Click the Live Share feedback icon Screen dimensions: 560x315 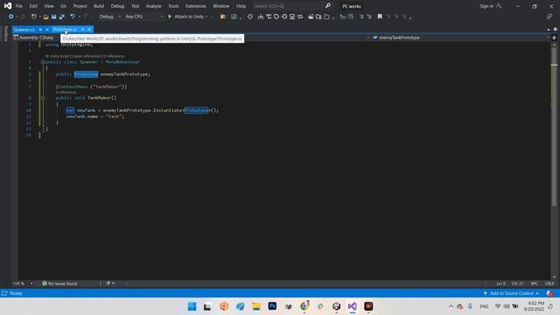tap(549, 17)
